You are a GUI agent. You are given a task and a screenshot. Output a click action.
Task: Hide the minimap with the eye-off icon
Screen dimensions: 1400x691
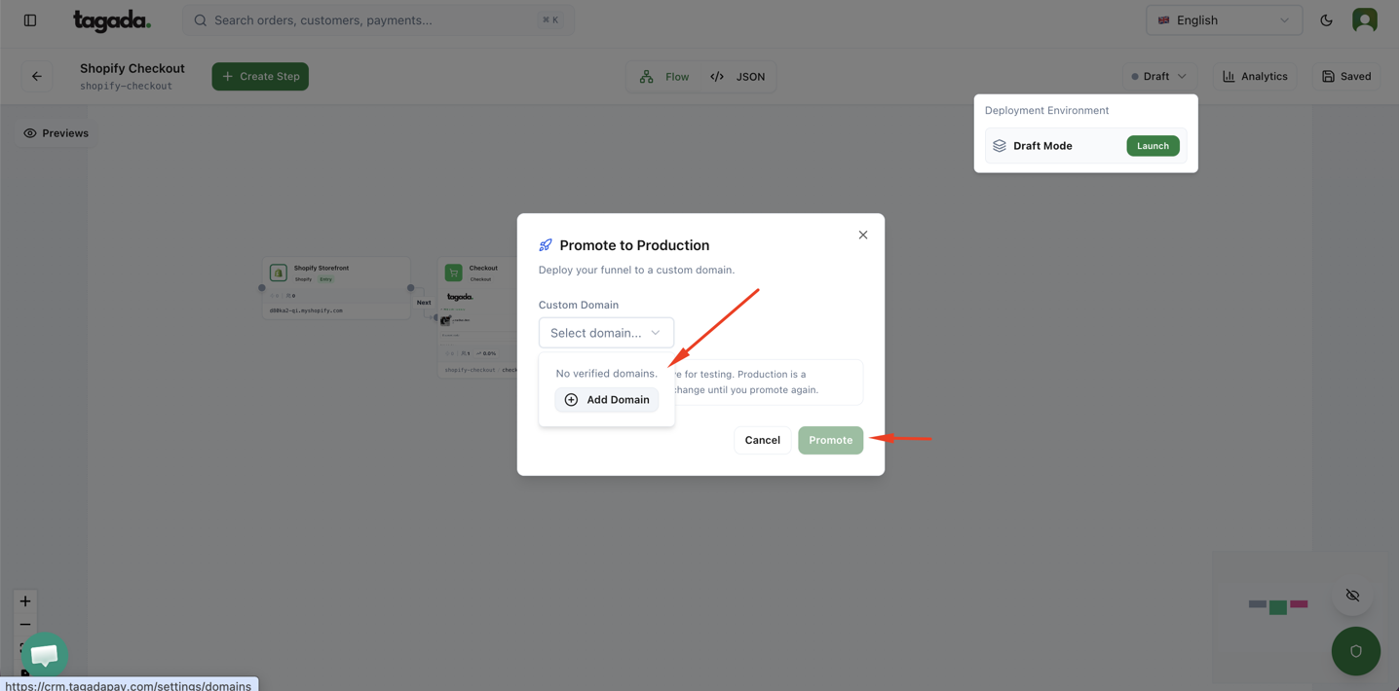point(1352,595)
